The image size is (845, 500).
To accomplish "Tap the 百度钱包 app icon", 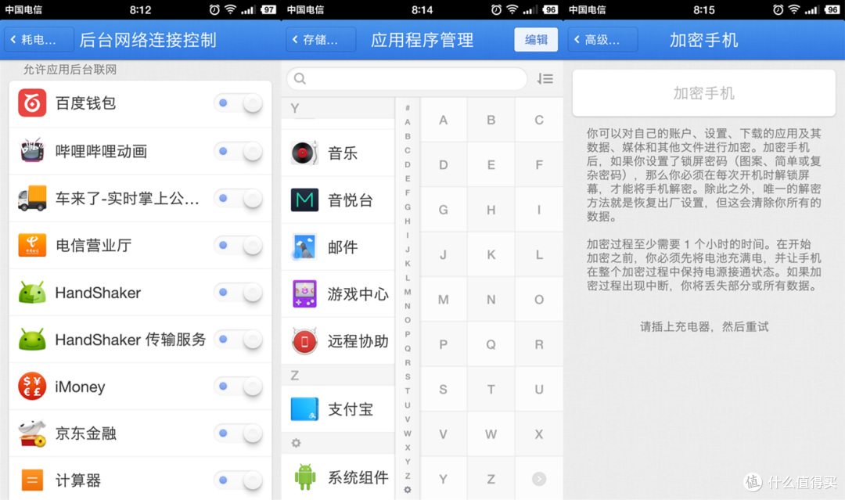I will tap(32, 103).
